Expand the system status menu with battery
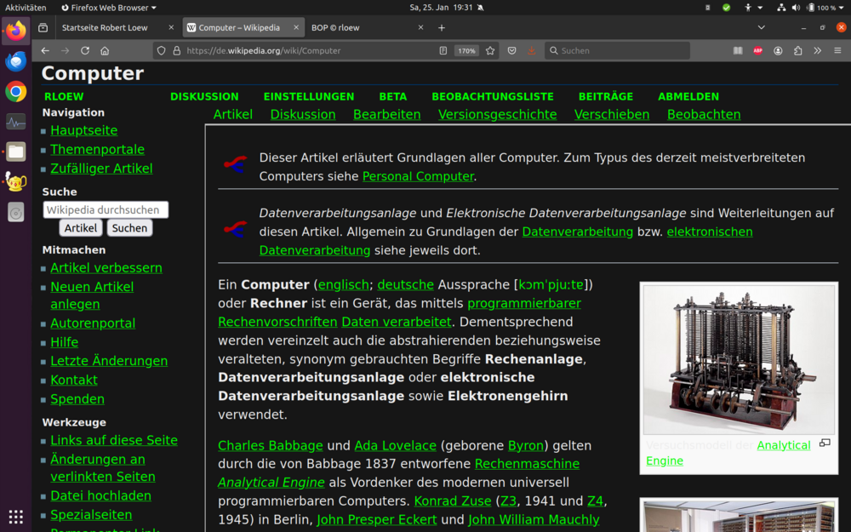The height and width of the screenshot is (532, 851). tap(821, 8)
